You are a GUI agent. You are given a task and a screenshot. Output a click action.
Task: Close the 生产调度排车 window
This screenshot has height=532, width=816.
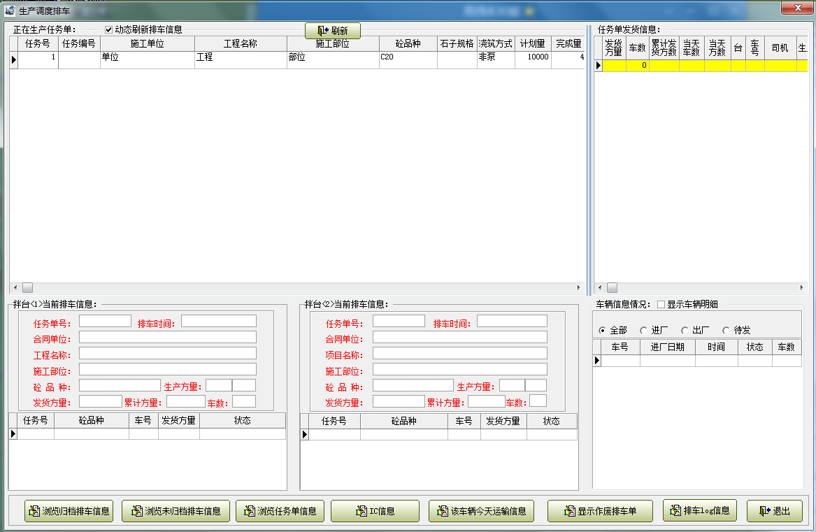[799, 8]
